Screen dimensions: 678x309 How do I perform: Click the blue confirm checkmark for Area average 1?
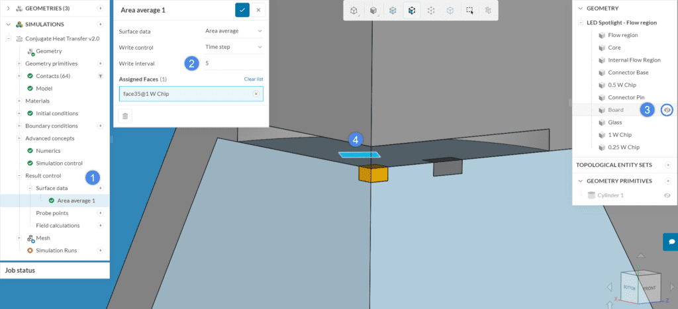[242, 10]
